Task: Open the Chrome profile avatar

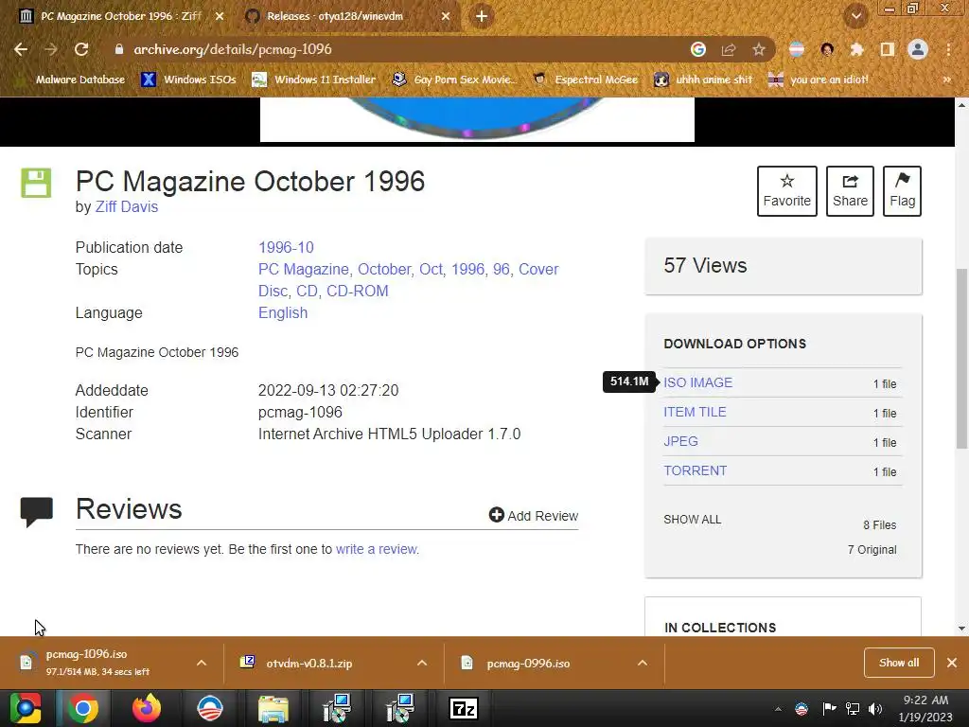Action: [918, 49]
